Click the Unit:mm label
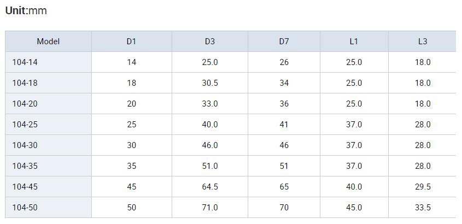The image size is (462, 224). pos(26,11)
